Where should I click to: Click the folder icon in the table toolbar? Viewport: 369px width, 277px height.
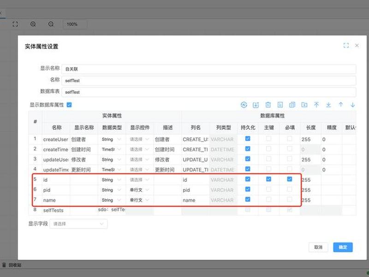click(x=304, y=105)
